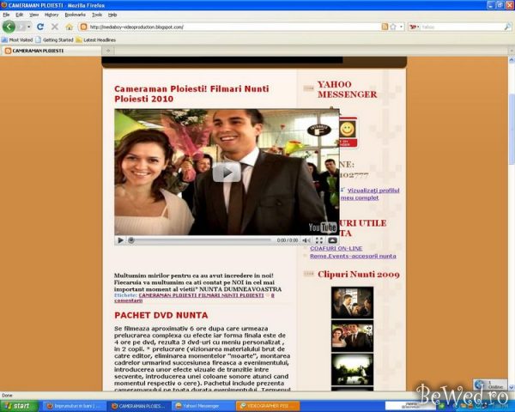Switch to Yahoo! Messenger taskbar window

click(203, 406)
